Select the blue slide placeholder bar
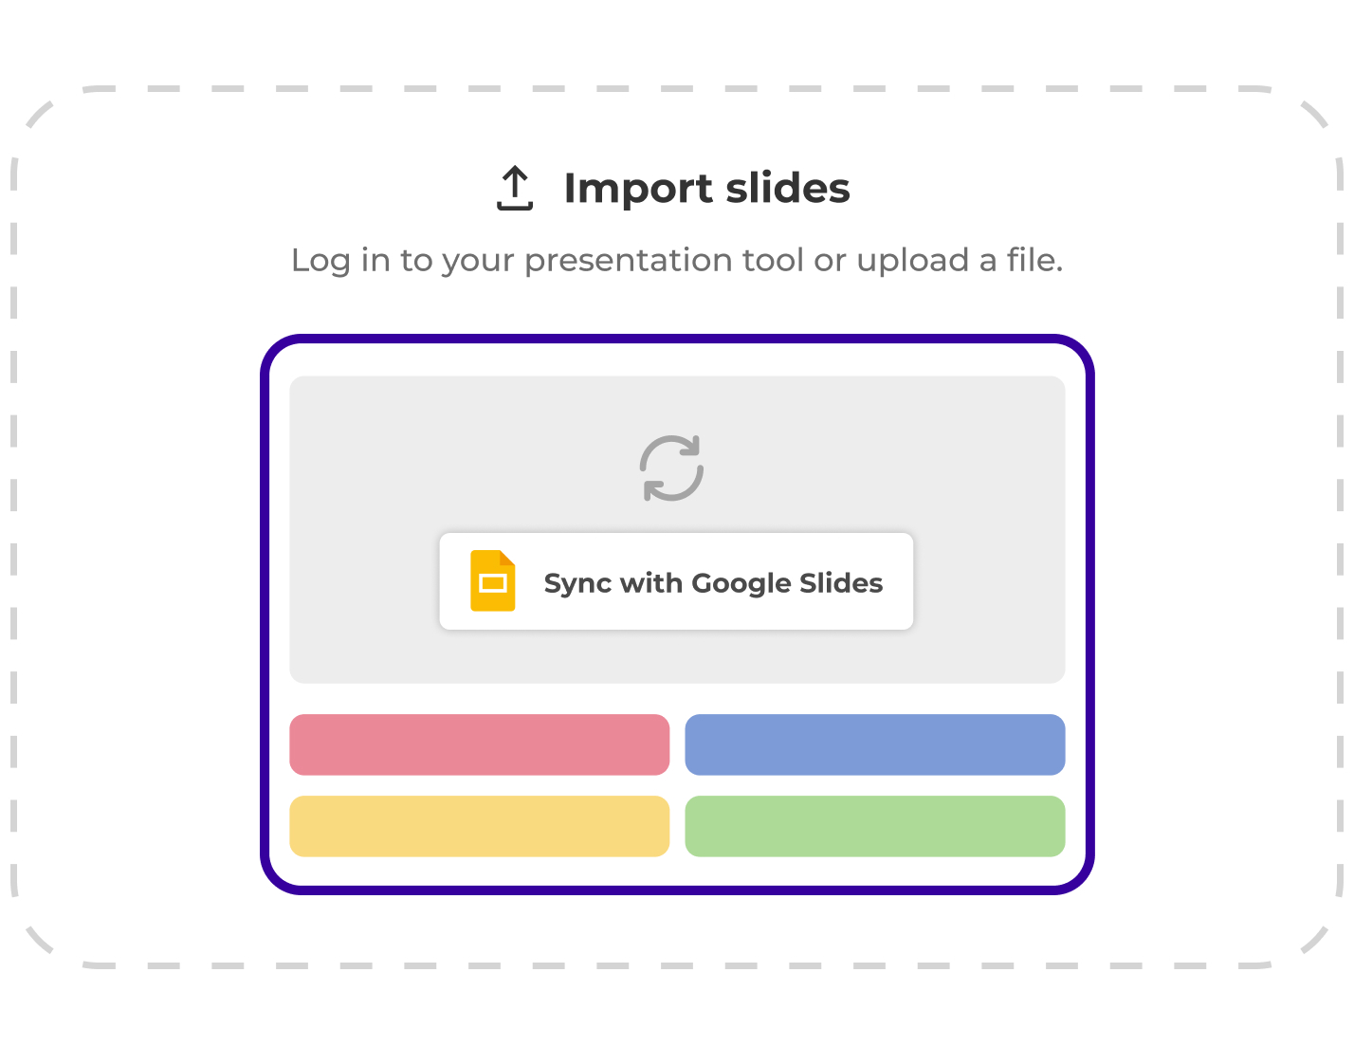 (874, 744)
